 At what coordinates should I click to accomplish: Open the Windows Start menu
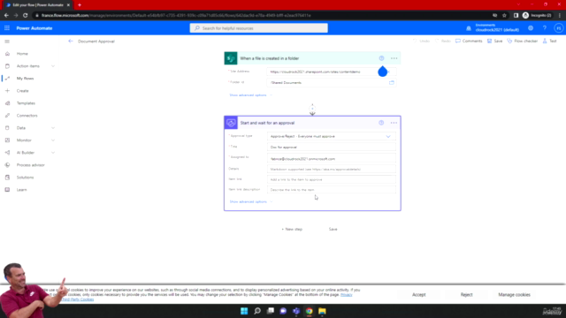point(244,311)
